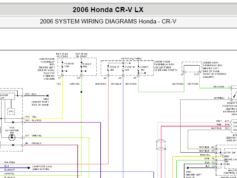
Task: Click the 'BRN/YEL' wire label
Action: tap(205, 155)
